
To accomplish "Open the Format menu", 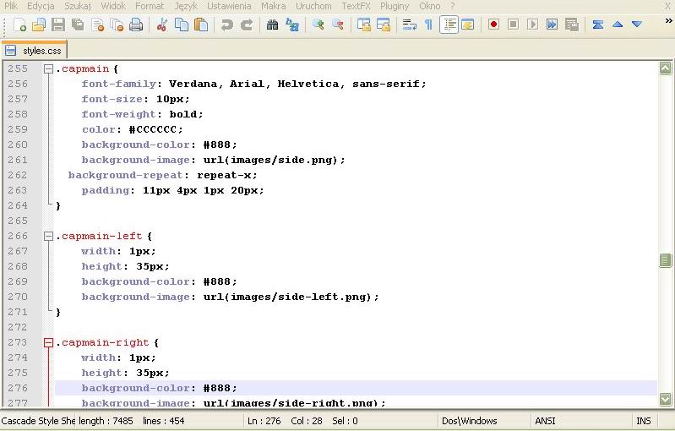I will [150, 6].
